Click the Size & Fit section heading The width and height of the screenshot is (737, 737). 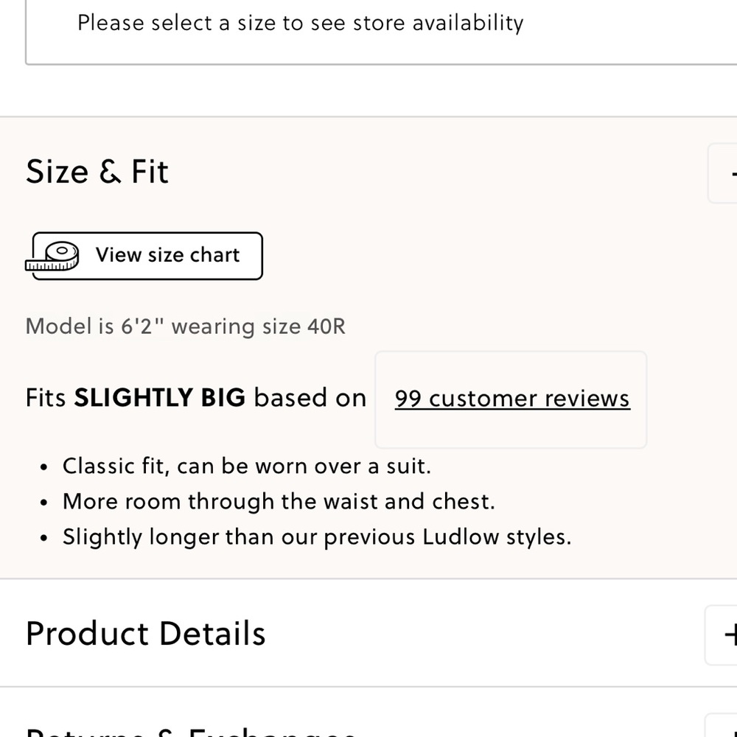[x=97, y=172]
